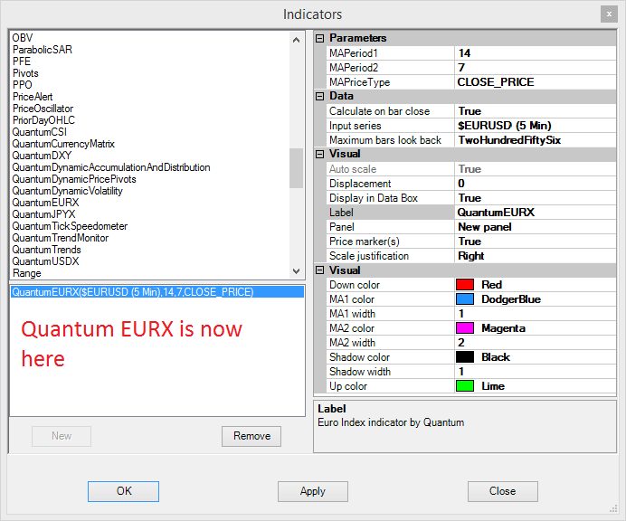Click the MAPriceType property label
This screenshot has width=626, height=521.
click(x=359, y=81)
